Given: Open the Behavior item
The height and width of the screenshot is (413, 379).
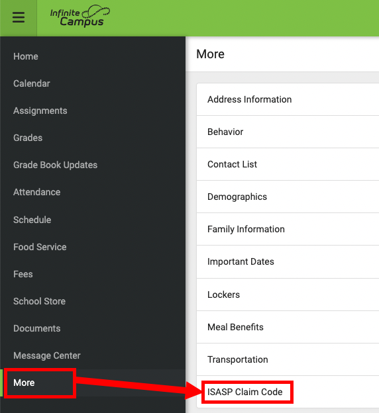Looking at the screenshot, I should [x=288, y=132].
